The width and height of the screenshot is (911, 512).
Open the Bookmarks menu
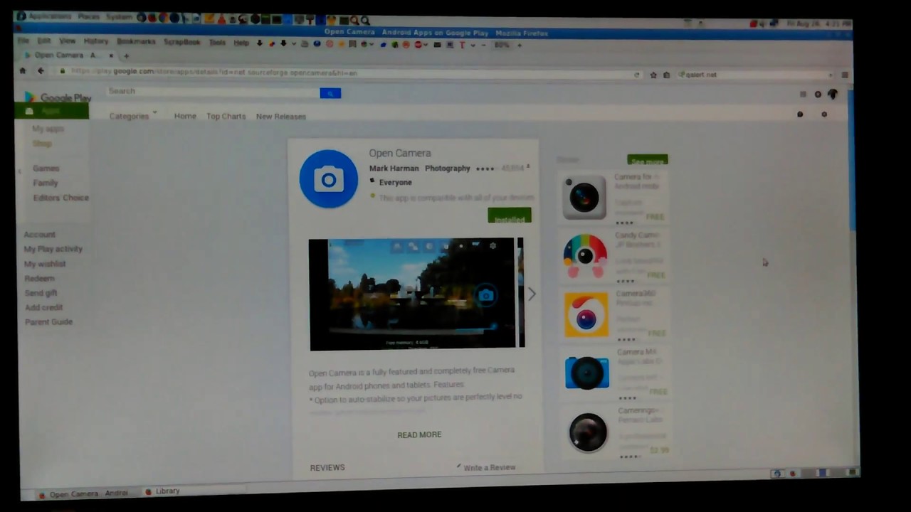(136, 41)
